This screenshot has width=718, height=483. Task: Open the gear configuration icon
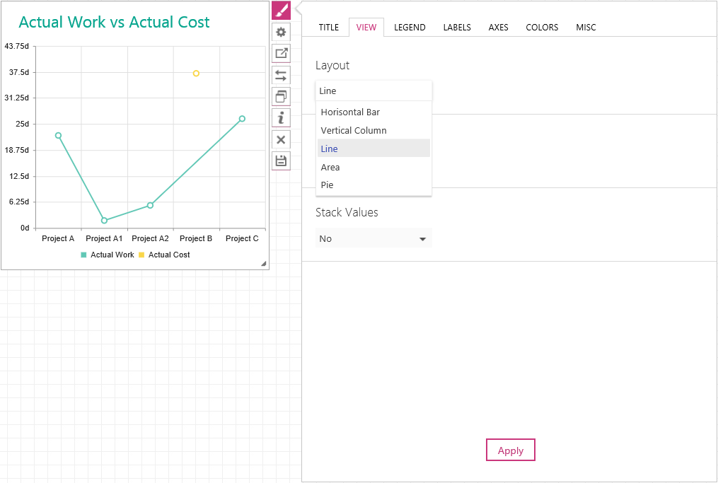[281, 32]
